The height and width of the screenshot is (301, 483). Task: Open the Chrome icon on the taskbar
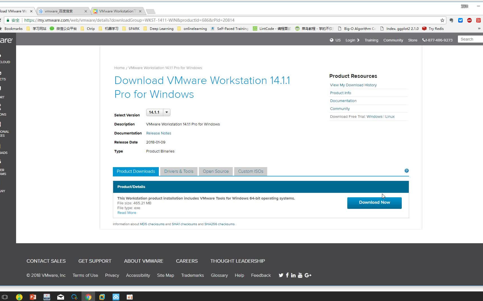point(88,297)
